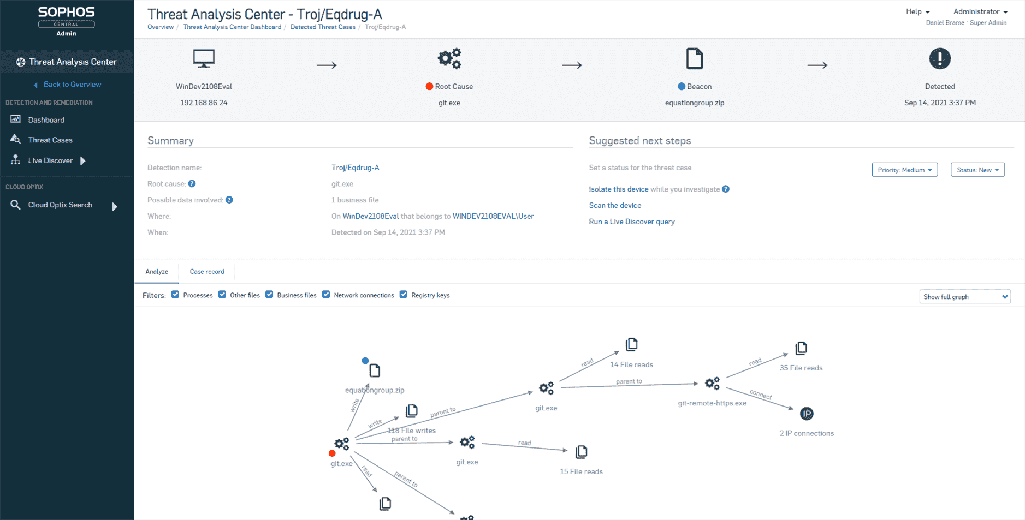Click the Dashboard chart icon in sidebar
1025x520 pixels.
tap(15, 119)
